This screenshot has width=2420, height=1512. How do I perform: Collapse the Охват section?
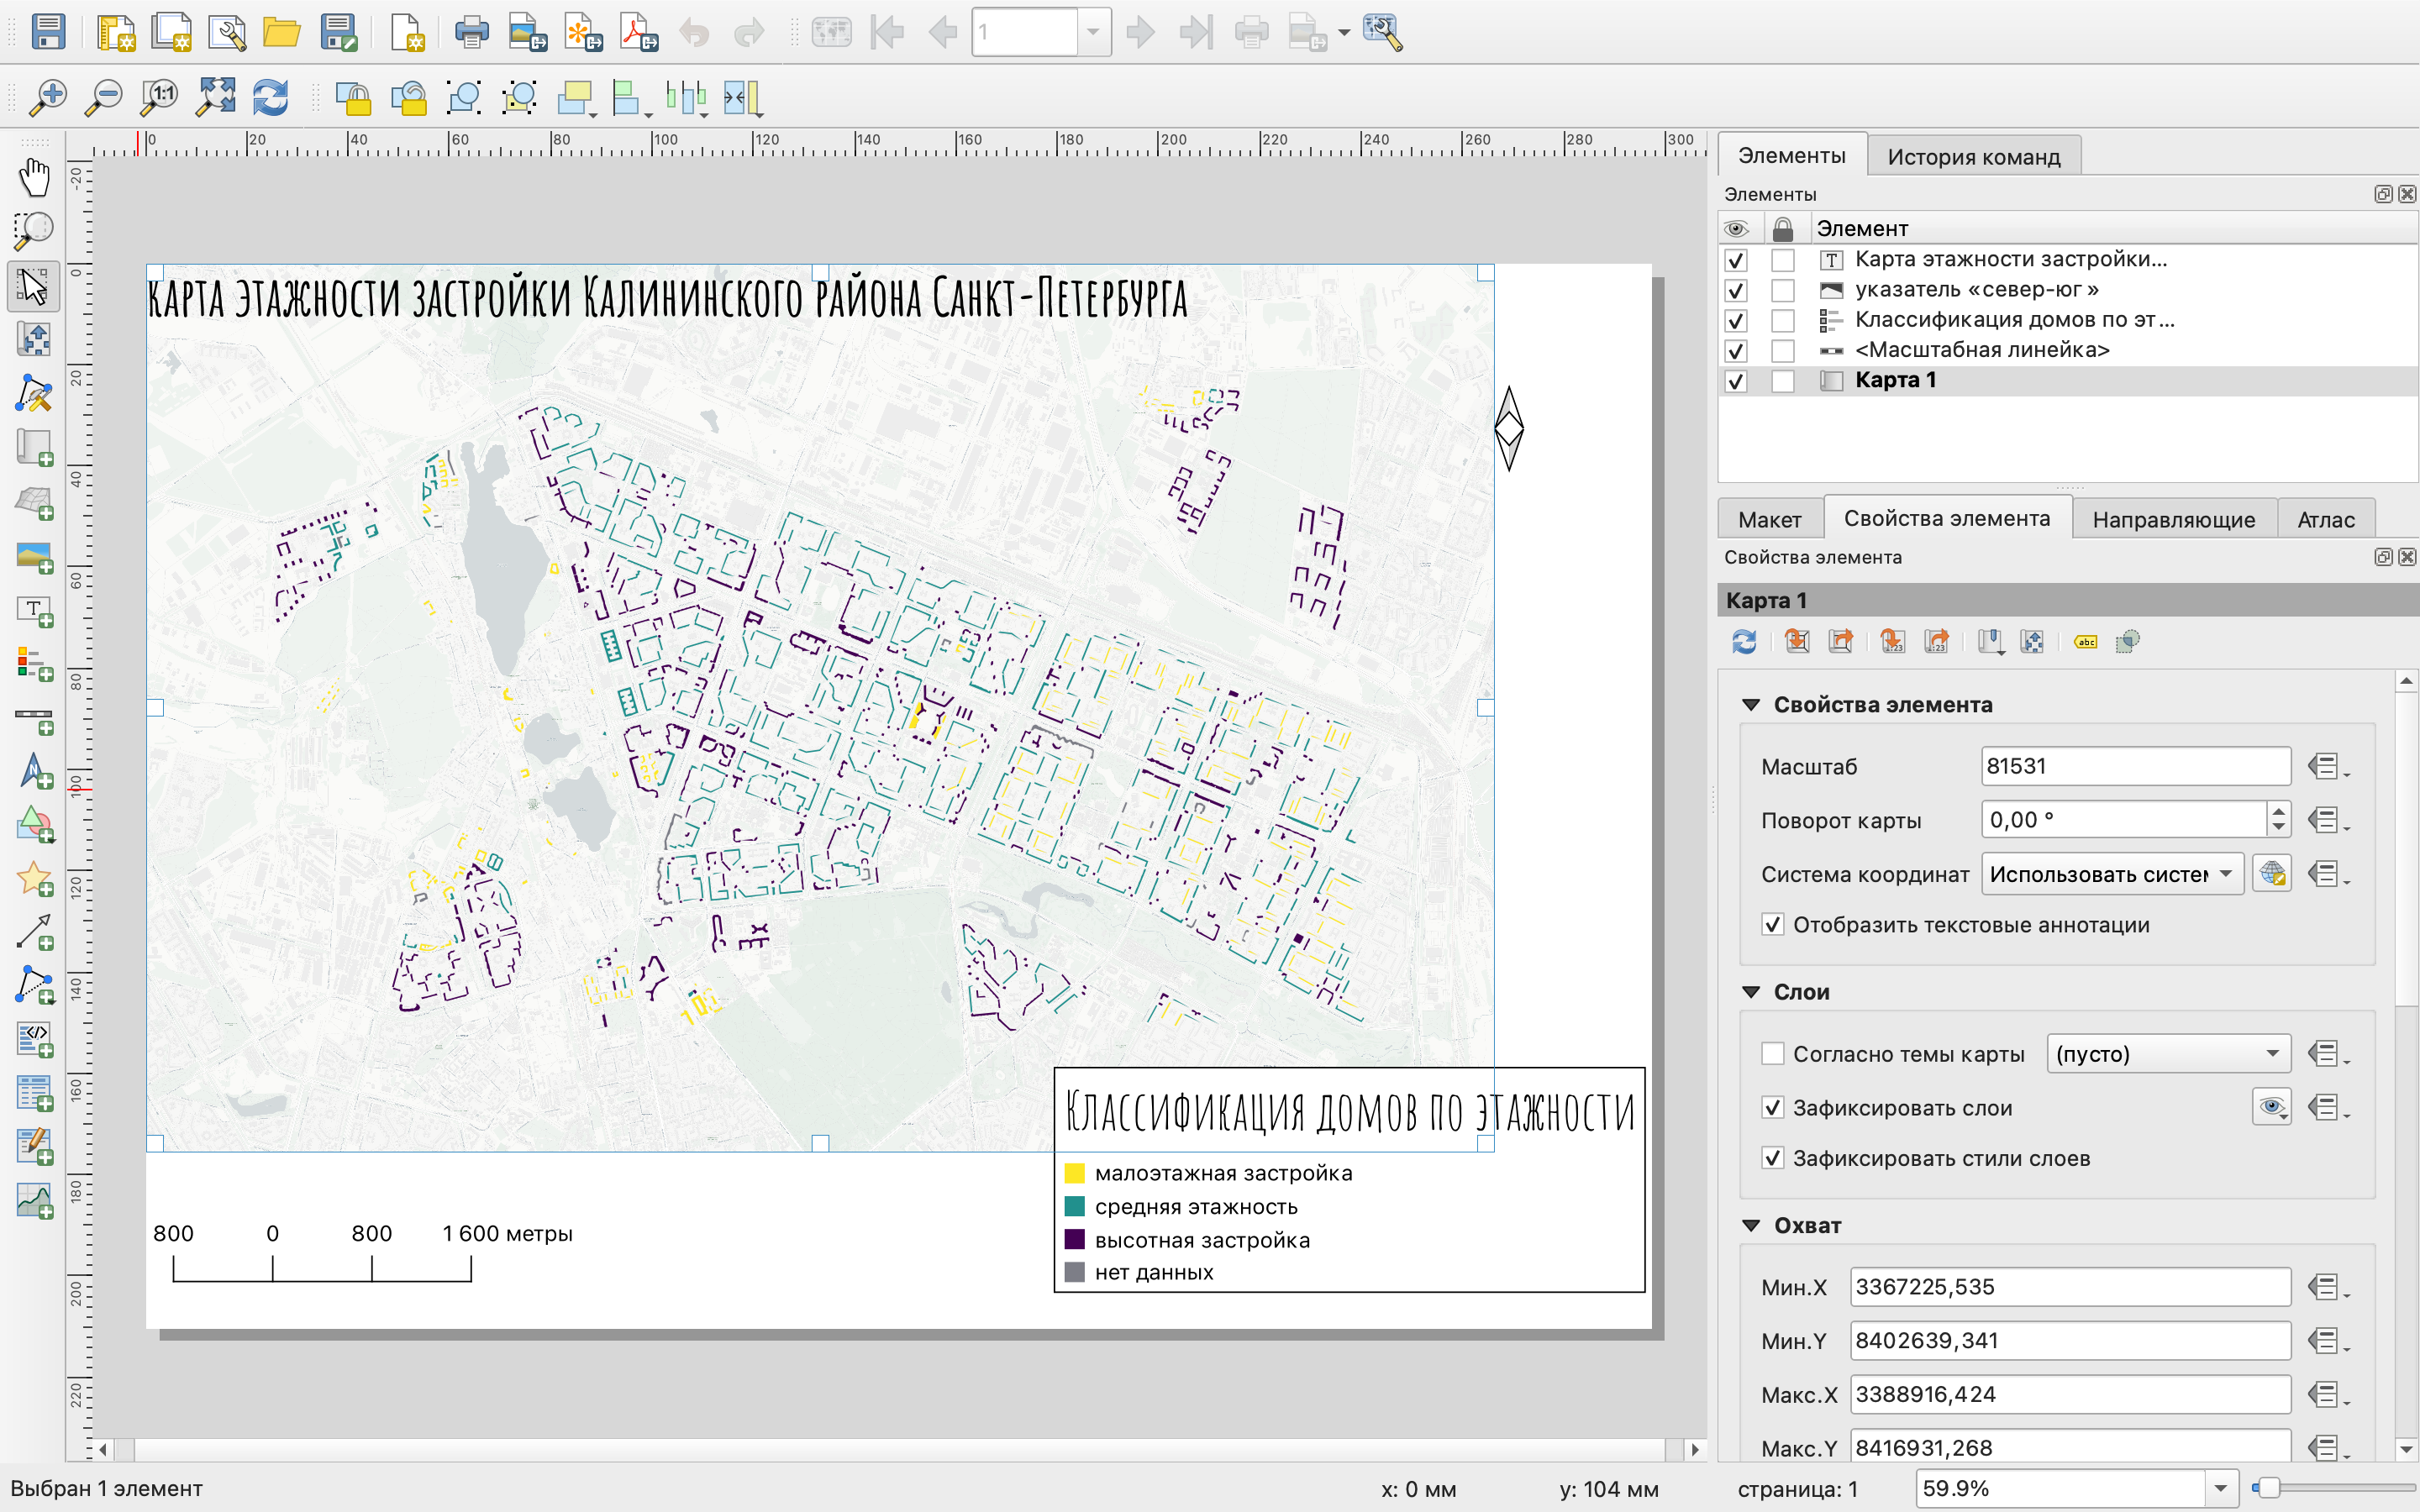pos(1751,1225)
